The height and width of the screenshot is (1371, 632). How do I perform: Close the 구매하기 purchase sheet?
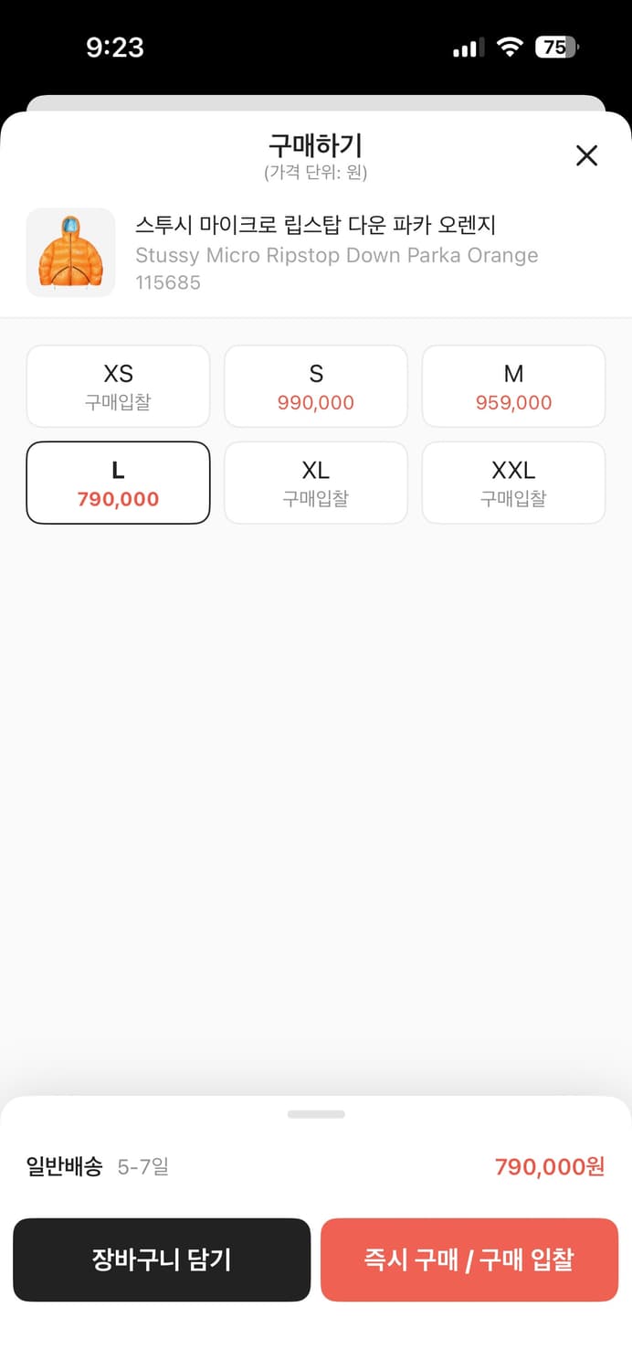click(x=586, y=155)
